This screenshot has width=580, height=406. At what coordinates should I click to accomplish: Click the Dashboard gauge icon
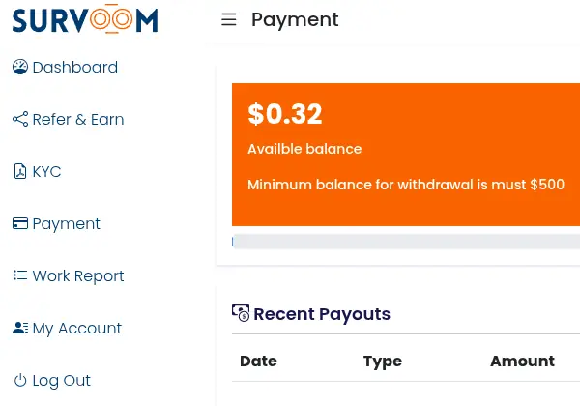20,67
